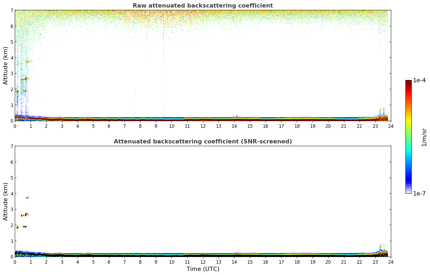Pick the yellow-green middle of the colorbar
430x275 pixels.
(x=408, y=124)
